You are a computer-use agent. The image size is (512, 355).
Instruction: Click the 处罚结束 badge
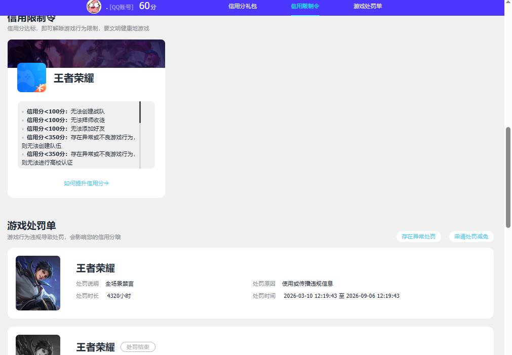pyautogui.click(x=138, y=347)
